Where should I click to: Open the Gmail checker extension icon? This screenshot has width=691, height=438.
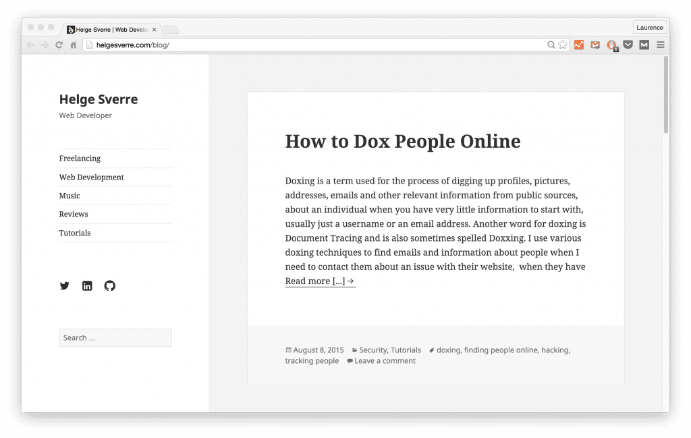click(595, 45)
